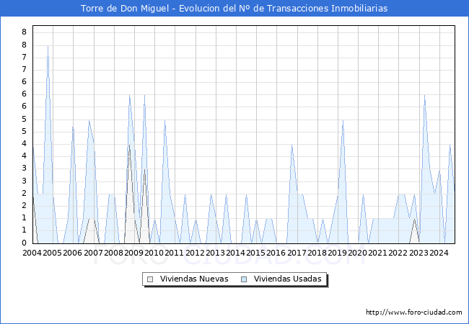Image resolution: width=469 pixels, height=324 pixels.
Task: Click the Viviendas Nuevas legend swatch
Action: tap(150, 279)
